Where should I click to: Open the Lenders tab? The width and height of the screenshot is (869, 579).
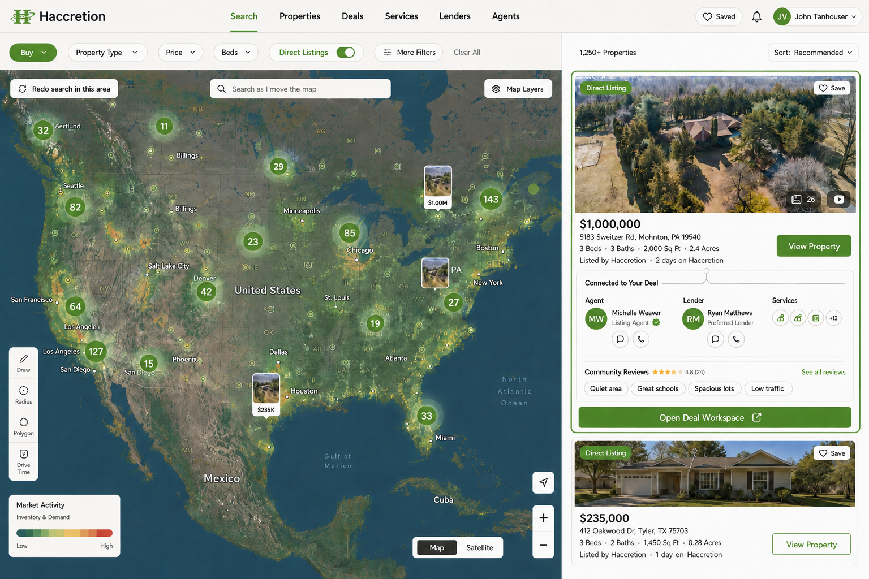point(455,16)
